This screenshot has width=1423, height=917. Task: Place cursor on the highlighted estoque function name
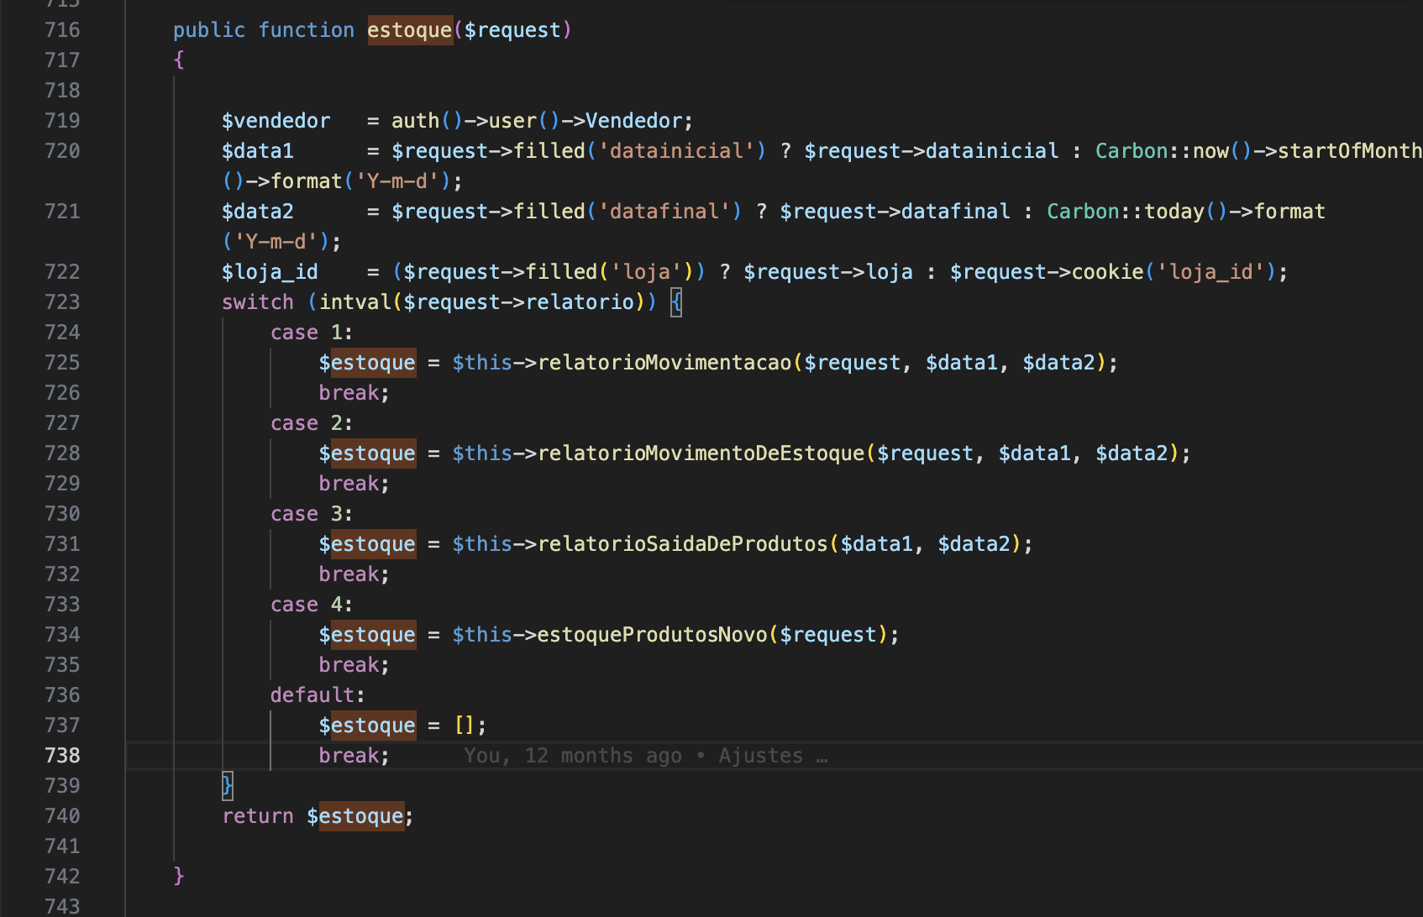pos(410,30)
